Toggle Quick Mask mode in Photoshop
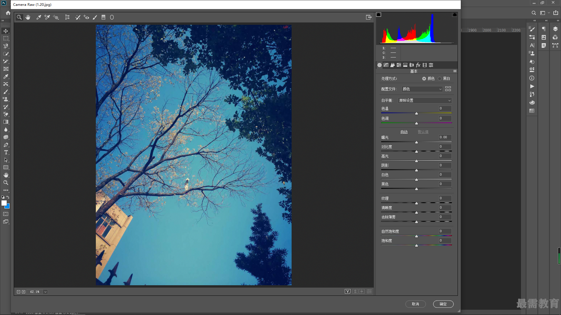Viewport: 561px width, 315px height. [6, 214]
